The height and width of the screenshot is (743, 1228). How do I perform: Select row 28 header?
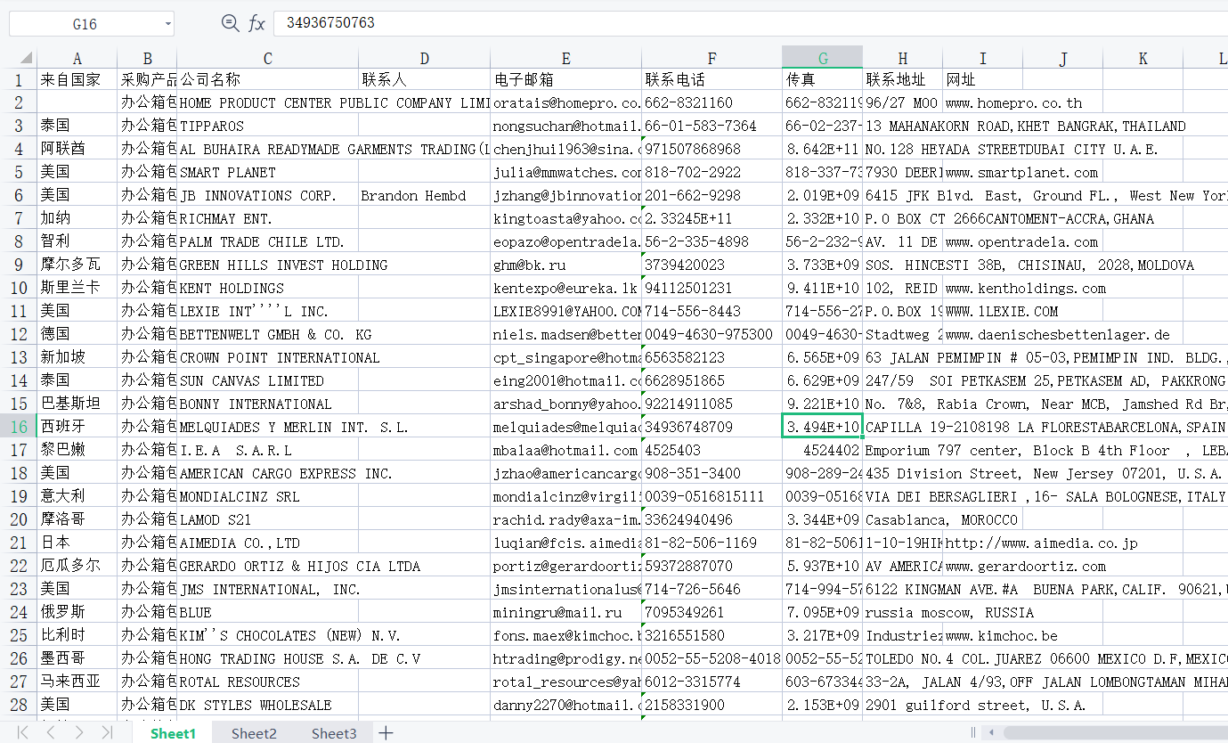click(x=18, y=705)
